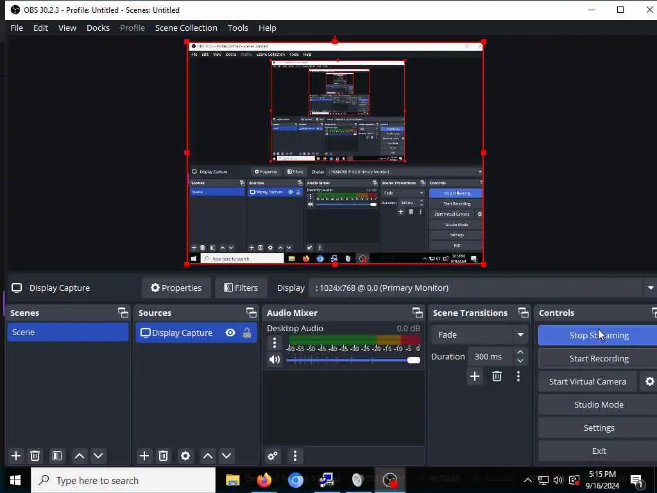
Task: Open scene filters icon in Scenes panel
Action: click(57, 456)
